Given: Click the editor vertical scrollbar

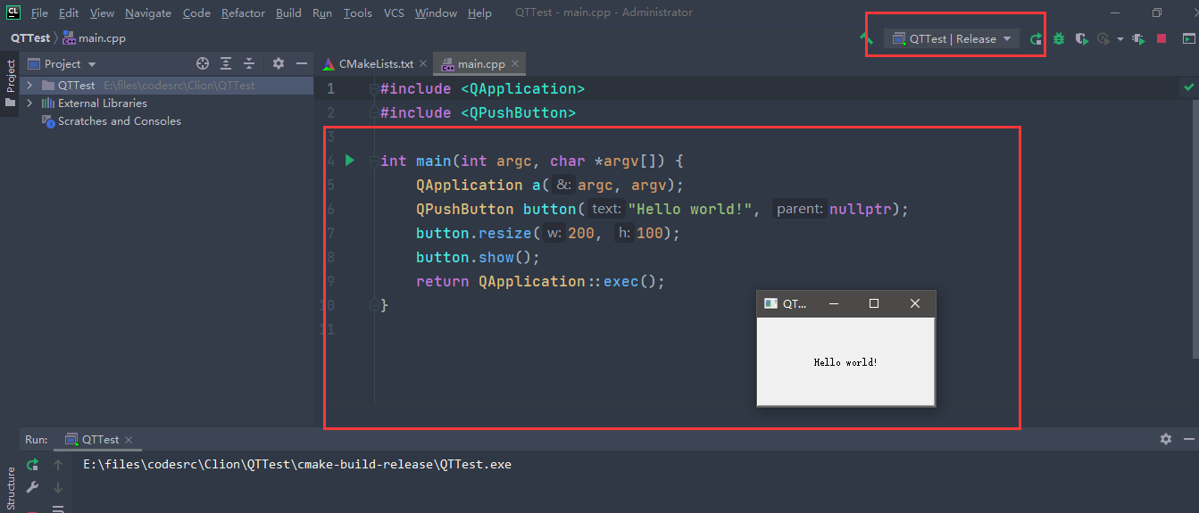Looking at the screenshot, I should (1194, 228).
